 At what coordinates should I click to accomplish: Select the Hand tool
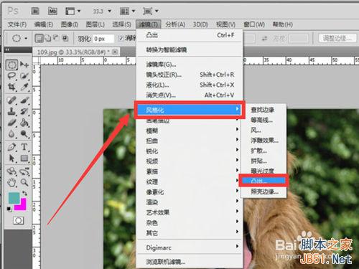[x=11, y=183]
